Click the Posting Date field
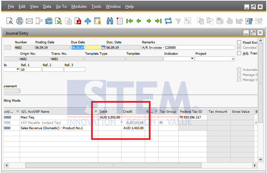The height and width of the screenshot is (173, 267). point(52,48)
